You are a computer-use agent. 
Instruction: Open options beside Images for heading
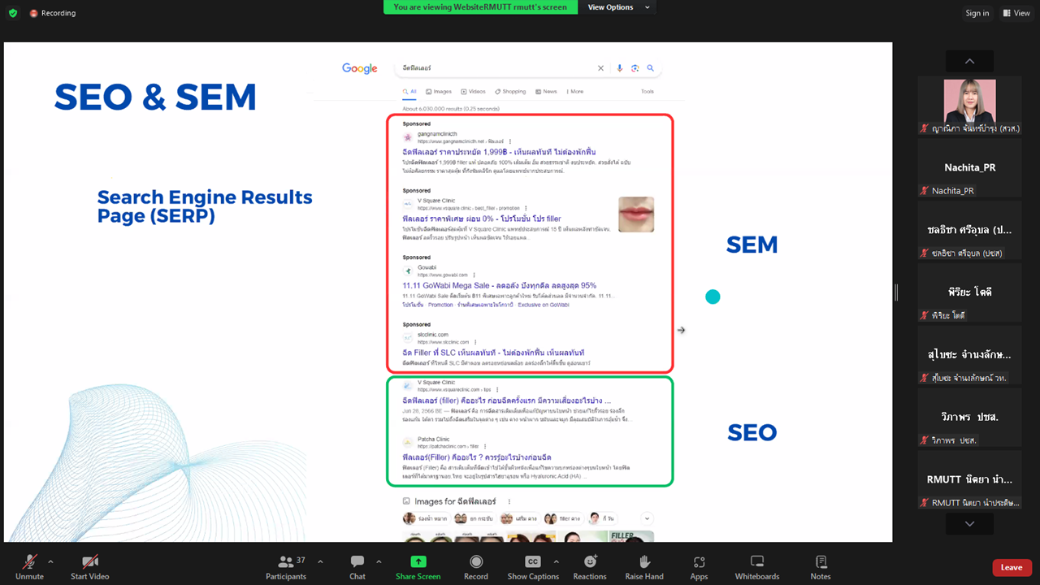(509, 501)
